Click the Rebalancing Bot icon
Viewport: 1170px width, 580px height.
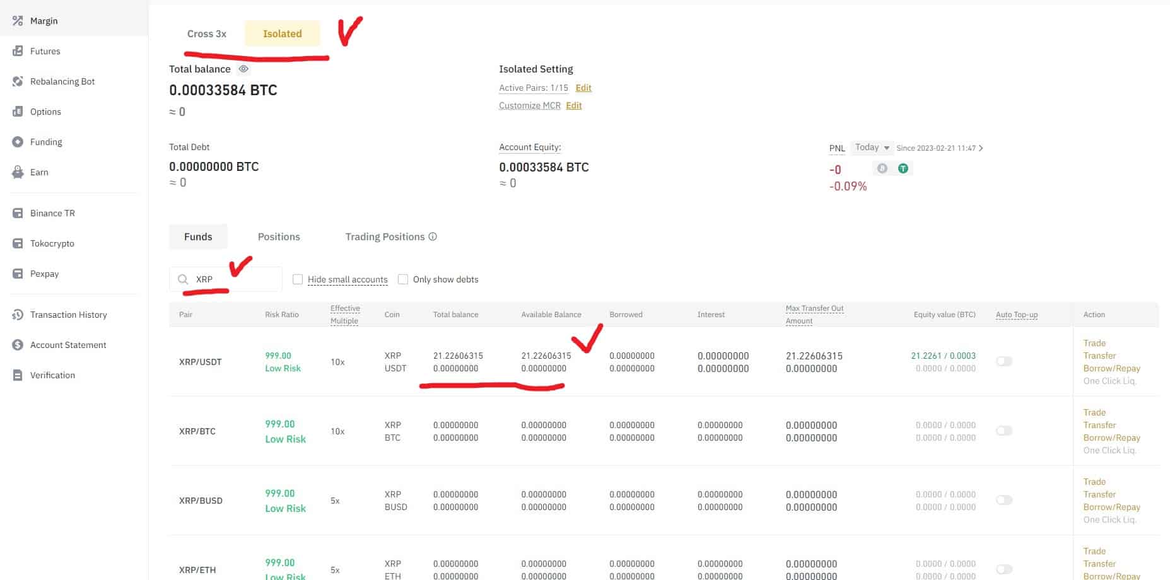pyautogui.click(x=18, y=81)
